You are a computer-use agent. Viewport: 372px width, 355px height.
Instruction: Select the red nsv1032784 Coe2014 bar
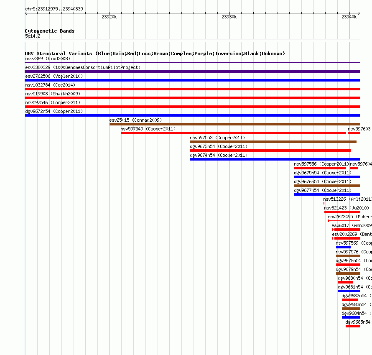[192, 89]
